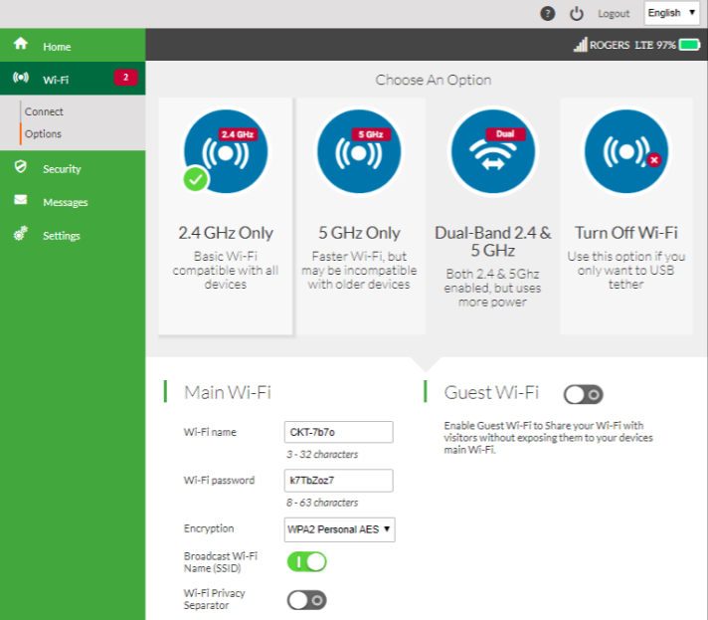708x620 pixels.
Task: Click the Wi-Fi broadcast icon in sidebar
Action: point(21,78)
